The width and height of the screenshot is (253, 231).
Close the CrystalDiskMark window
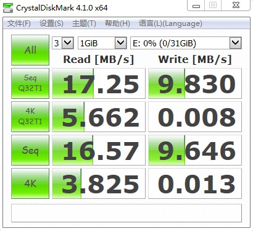click(x=236, y=5)
